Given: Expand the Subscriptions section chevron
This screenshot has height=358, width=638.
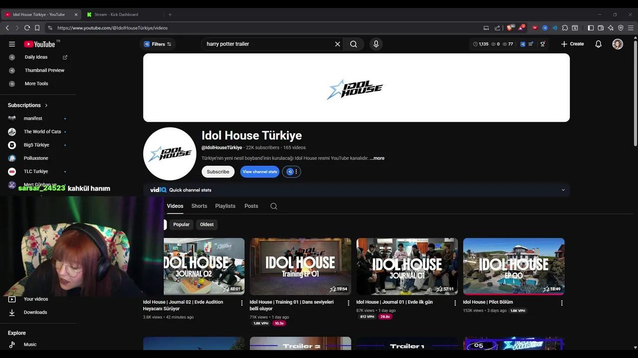Looking at the screenshot, I should pyautogui.click(x=46, y=105).
